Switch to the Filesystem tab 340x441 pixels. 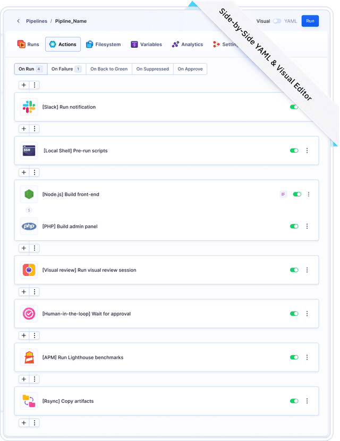pyautogui.click(x=103, y=44)
